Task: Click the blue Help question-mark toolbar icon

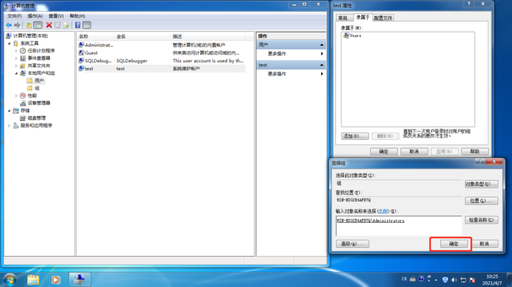Action: pos(78,25)
